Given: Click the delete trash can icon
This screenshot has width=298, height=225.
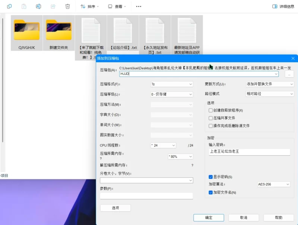Looking at the screenshot, I should [x=67, y=6].
